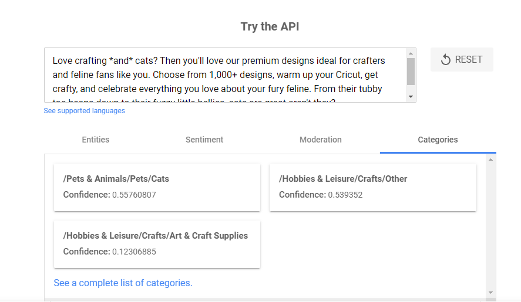Click the Try the API heading
521x302 pixels.
click(270, 26)
